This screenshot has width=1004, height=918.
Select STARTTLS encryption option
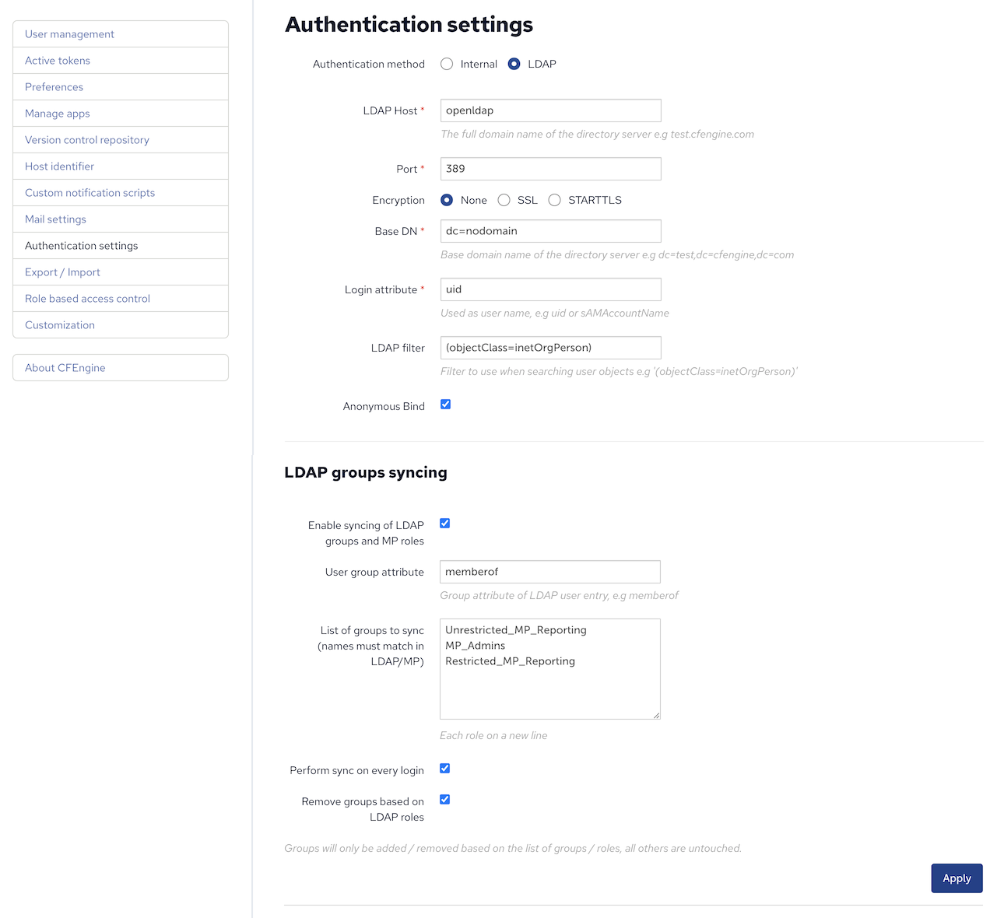[555, 200]
